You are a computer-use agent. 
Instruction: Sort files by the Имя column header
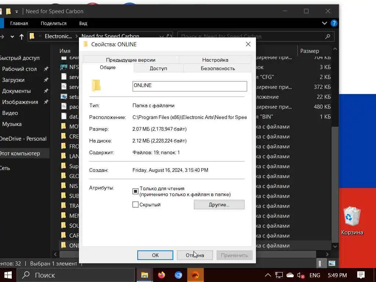65,51
